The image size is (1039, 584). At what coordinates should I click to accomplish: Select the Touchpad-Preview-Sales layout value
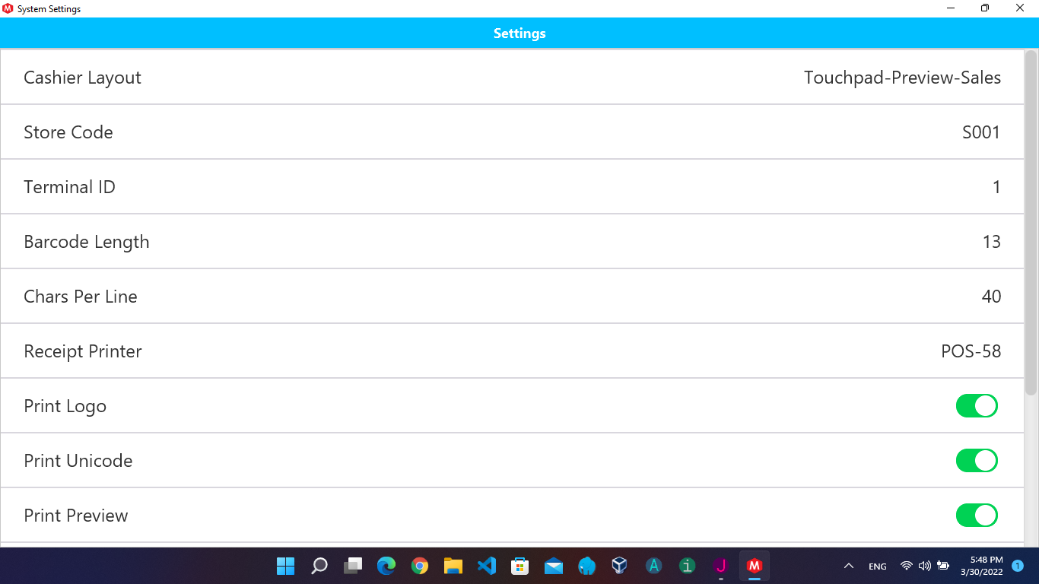[902, 78]
